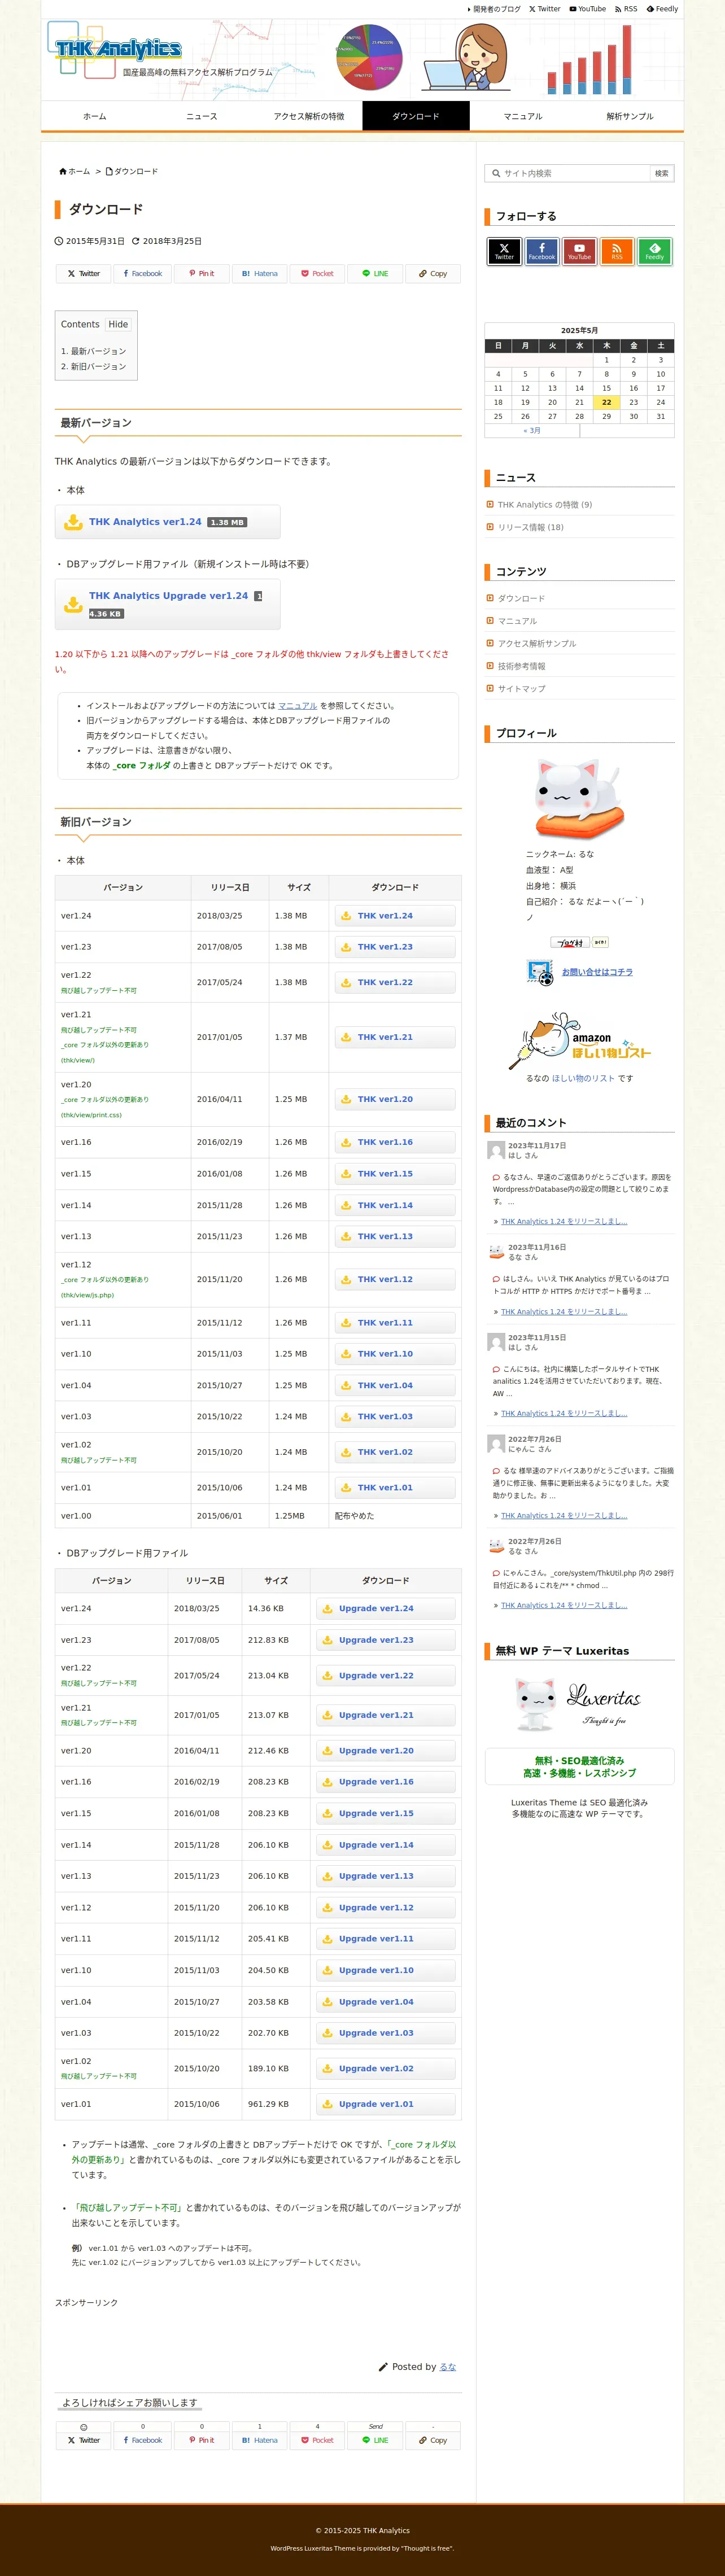This screenshot has width=725, height=2576.
Task: Click the お問い合わせはコチラ contact link
Action: coord(597,972)
